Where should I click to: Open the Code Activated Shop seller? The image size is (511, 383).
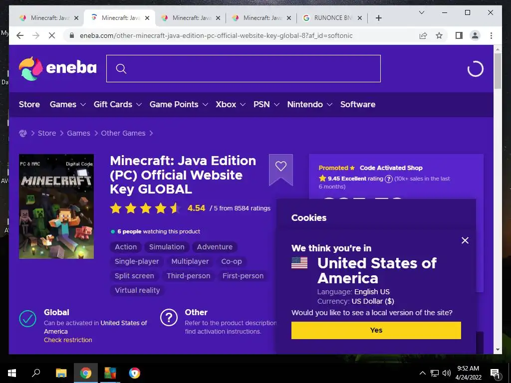[391, 168]
